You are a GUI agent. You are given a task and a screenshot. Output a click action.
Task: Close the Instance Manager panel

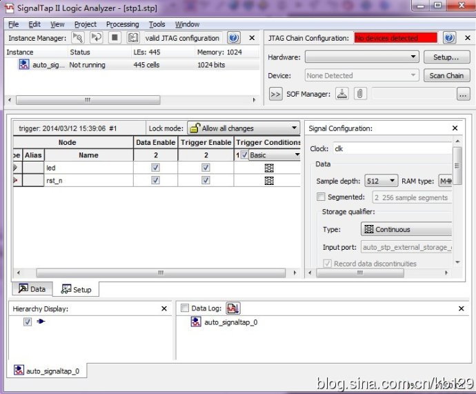click(x=252, y=38)
